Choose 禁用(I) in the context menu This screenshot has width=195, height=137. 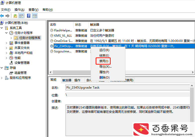tap(108, 61)
